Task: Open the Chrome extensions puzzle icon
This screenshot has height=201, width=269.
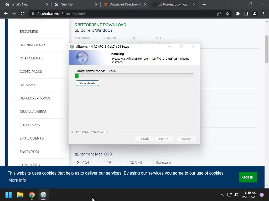Action: coord(238,14)
